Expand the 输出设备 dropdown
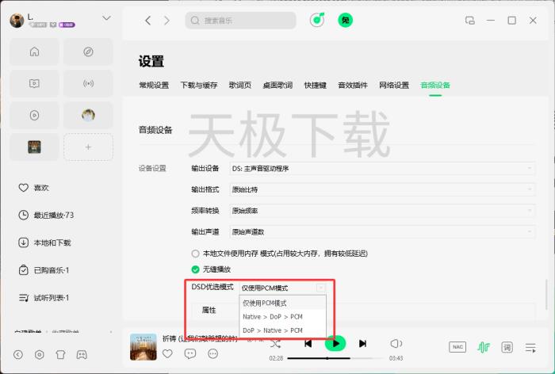 382,168
